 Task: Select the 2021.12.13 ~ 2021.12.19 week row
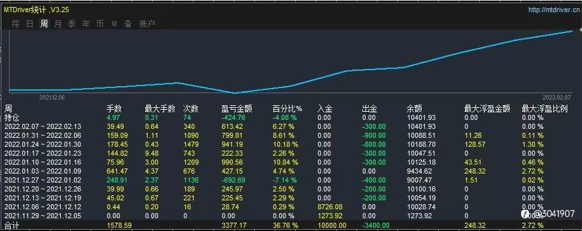click(291, 198)
